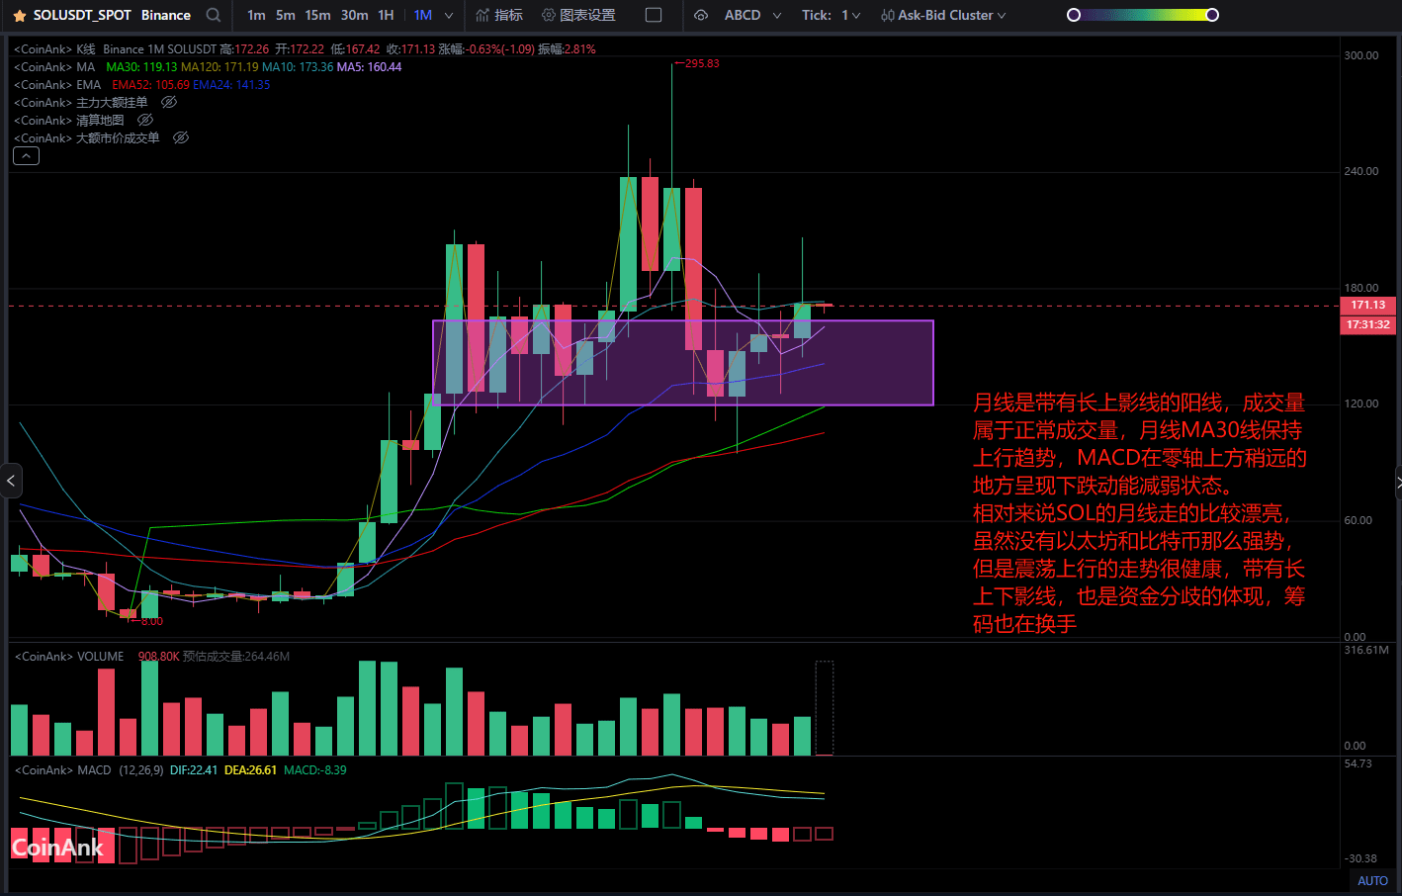This screenshot has width=1402, height=896.
Task: Click the MA30: 119.13 value
Action: point(141,66)
